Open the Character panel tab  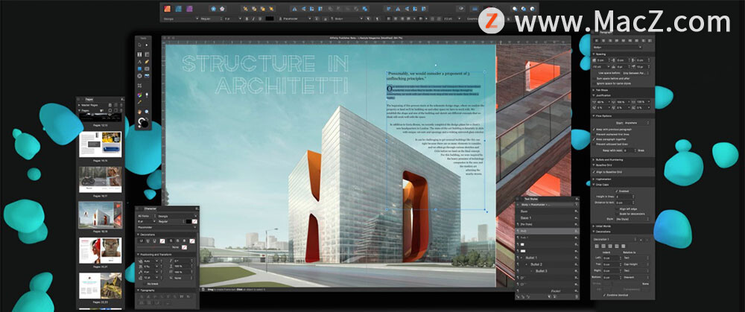coord(150,209)
